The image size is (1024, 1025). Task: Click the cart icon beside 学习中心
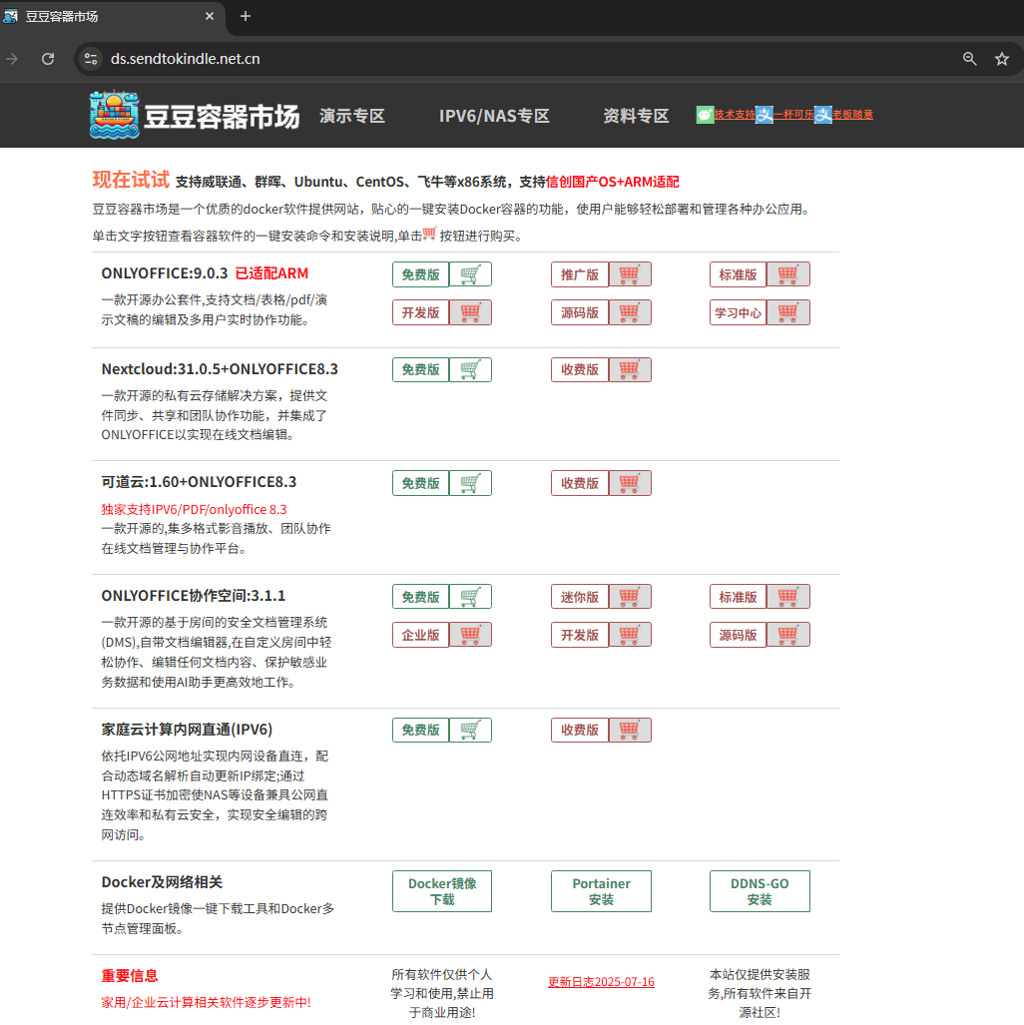point(787,312)
